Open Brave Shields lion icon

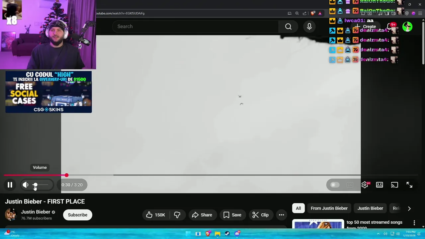coord(313,13)
